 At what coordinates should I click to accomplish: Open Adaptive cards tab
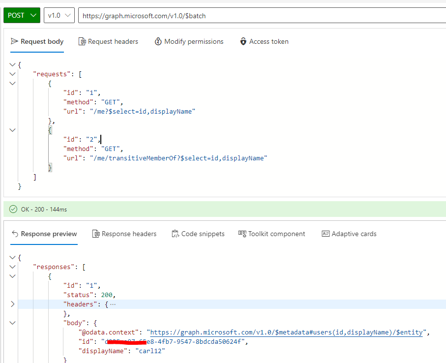(349, 234)
